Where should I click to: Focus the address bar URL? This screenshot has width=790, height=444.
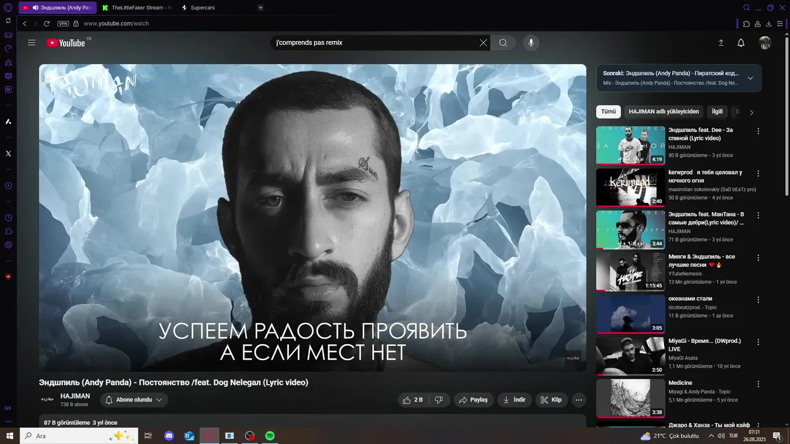click(x=116, y=23)
